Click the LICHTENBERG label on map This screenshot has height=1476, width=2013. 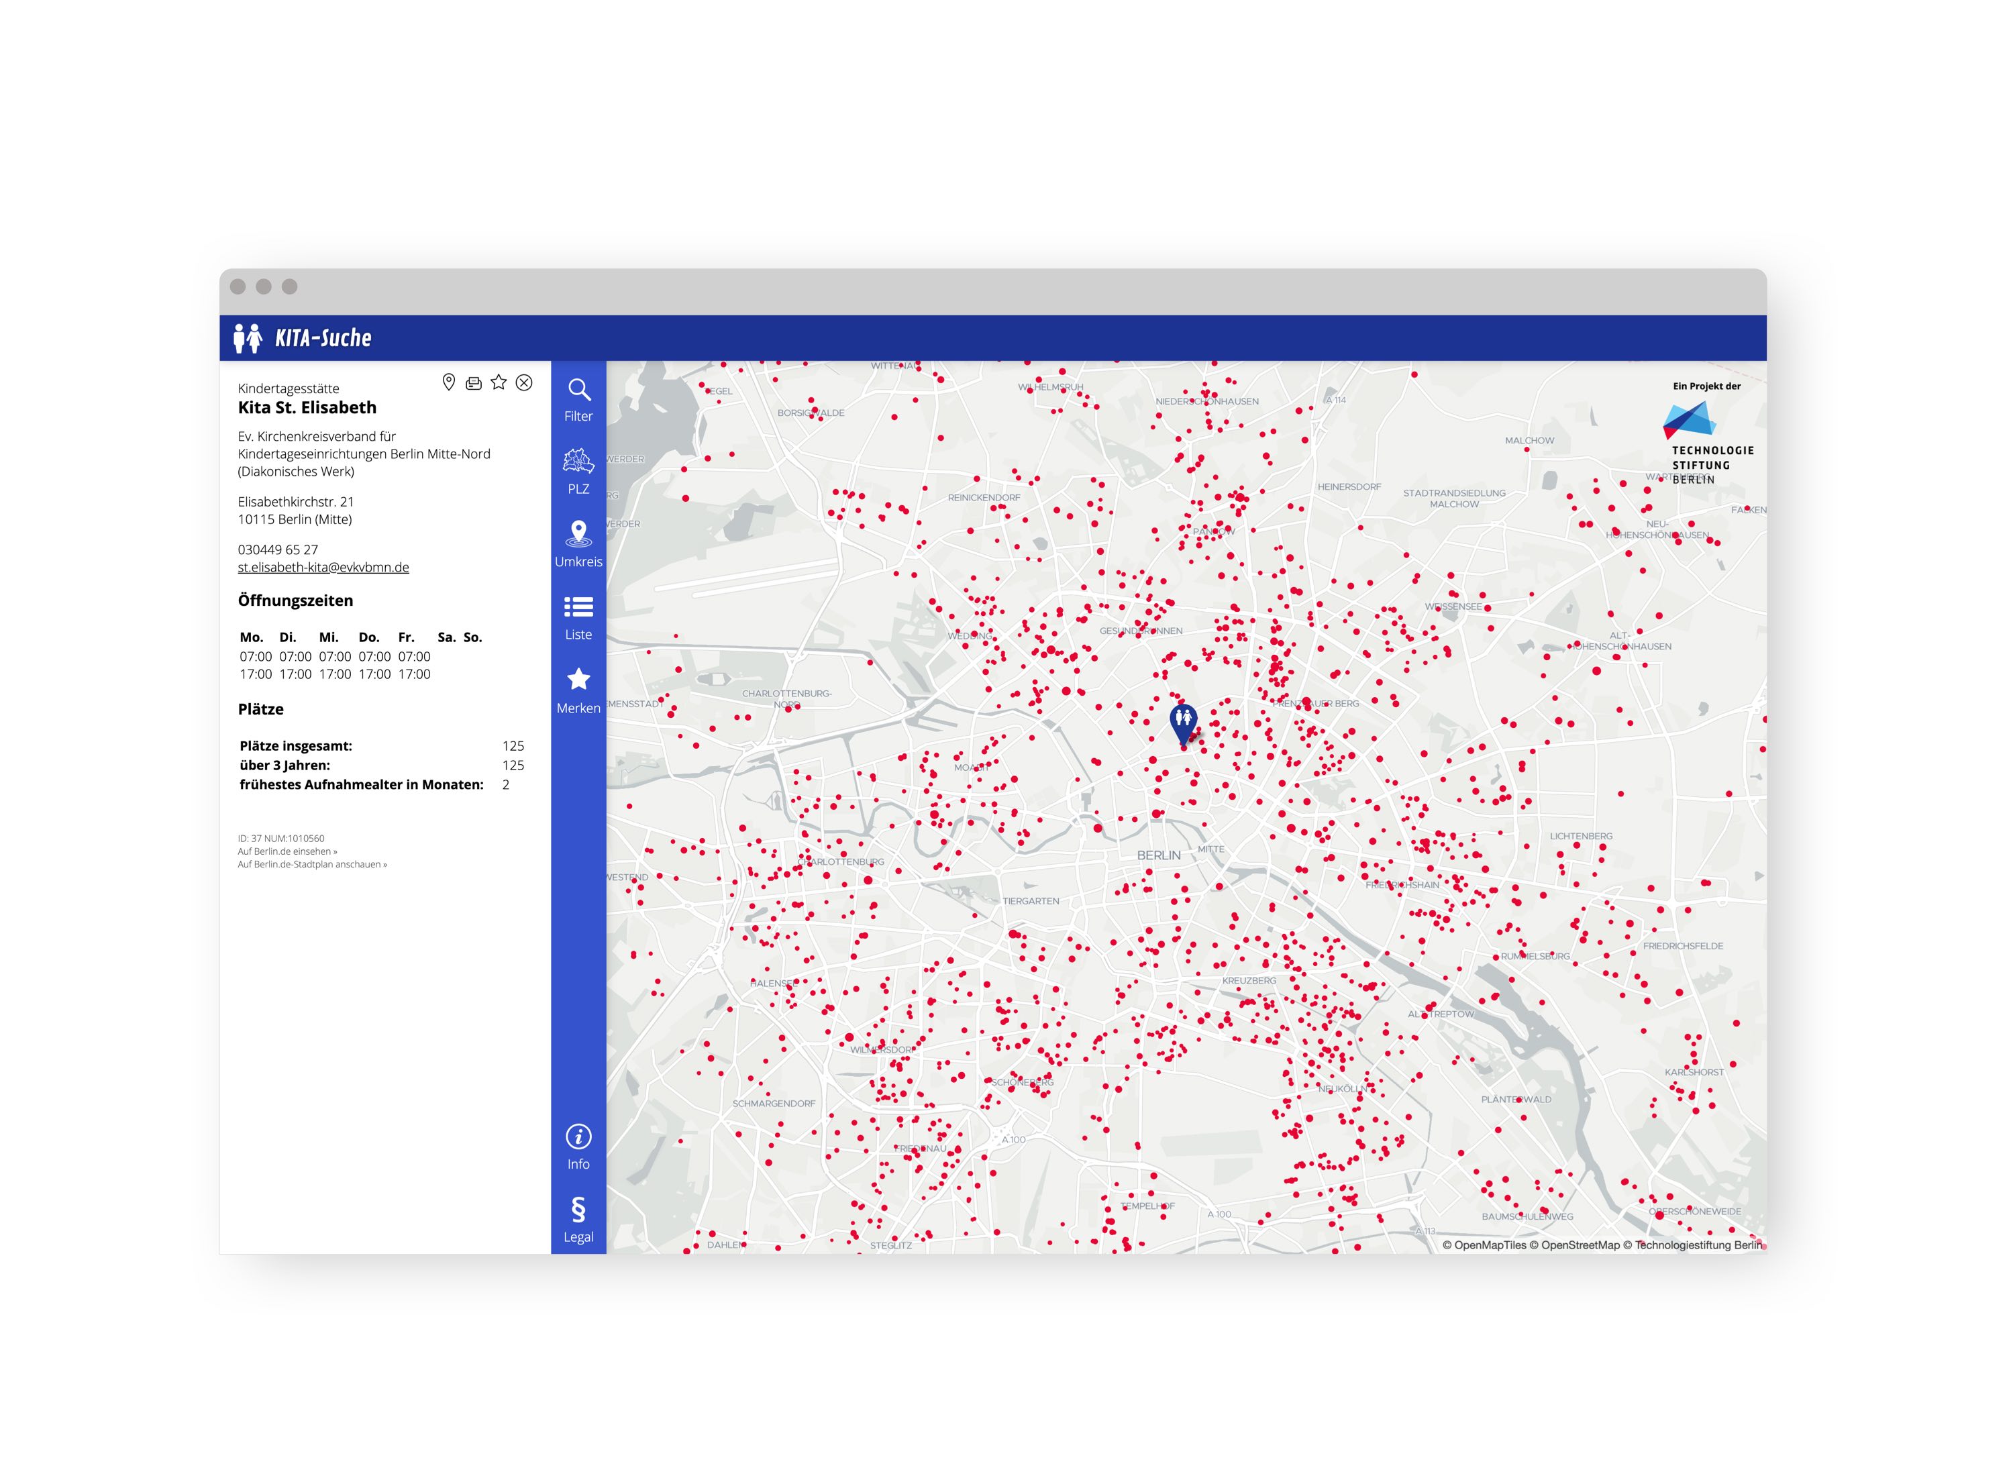click(1582, 836)
